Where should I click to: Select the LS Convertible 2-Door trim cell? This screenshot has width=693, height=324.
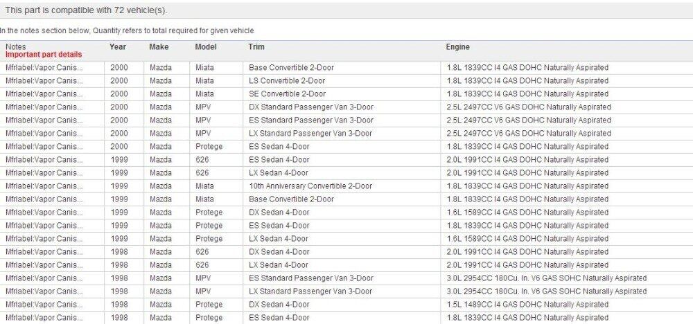coord(287,81)
